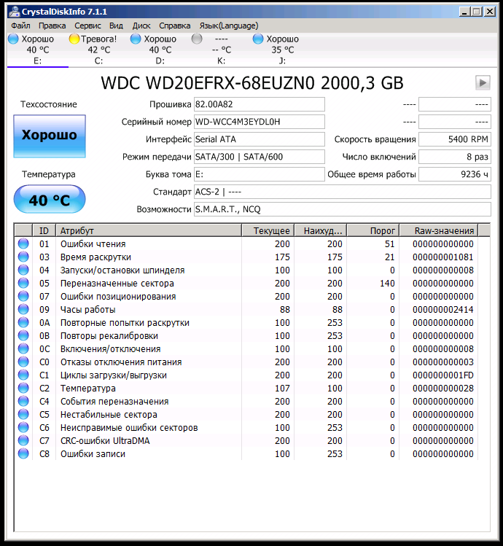Open the Правка menu
This screenshot has width=503, height=546.
(52, 26)
